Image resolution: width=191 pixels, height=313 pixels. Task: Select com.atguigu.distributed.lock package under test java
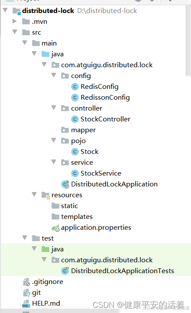click(107, 260)
